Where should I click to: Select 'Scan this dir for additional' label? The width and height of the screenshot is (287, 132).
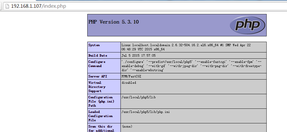pyautogui.click(x=101, y=128)
